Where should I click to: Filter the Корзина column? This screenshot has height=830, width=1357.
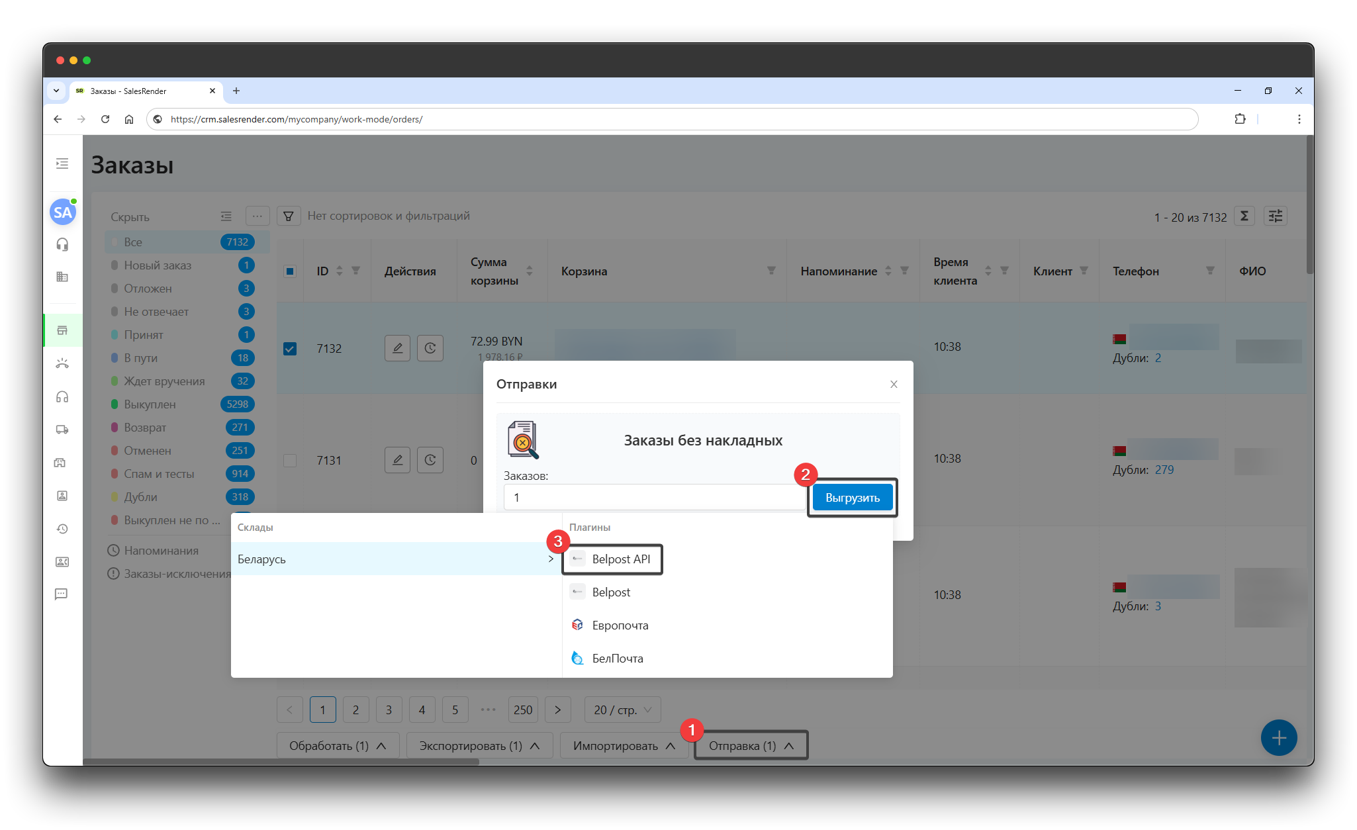click(x=771, y=271)
